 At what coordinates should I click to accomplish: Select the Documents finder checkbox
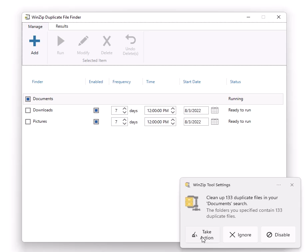28,99
